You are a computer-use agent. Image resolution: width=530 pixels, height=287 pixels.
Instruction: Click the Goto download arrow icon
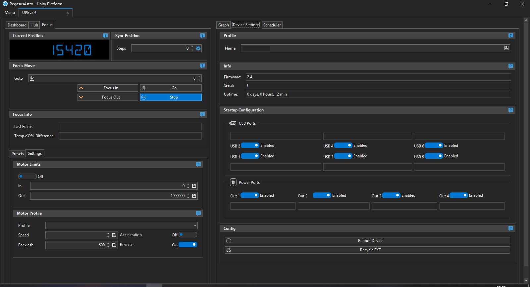coord(32,78)
